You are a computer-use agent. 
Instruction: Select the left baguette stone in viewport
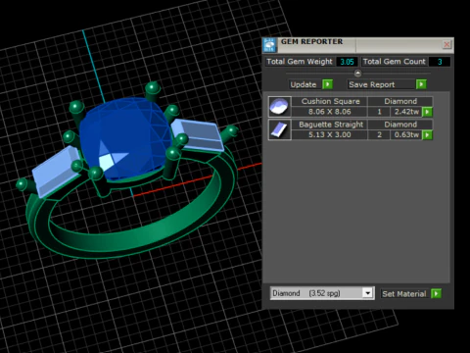[x=56, y=171]
